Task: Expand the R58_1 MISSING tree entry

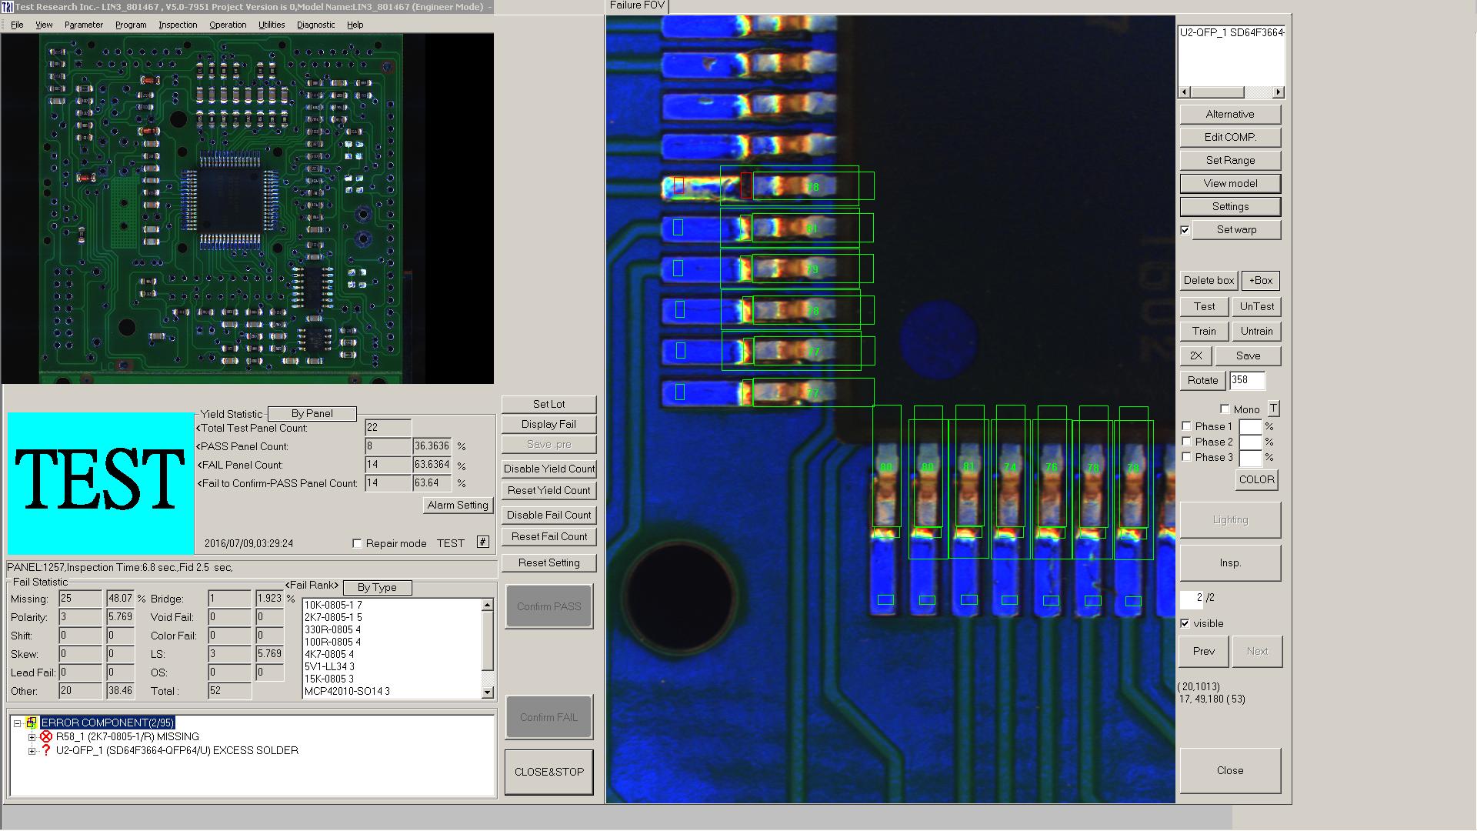Action: [32, 737]
